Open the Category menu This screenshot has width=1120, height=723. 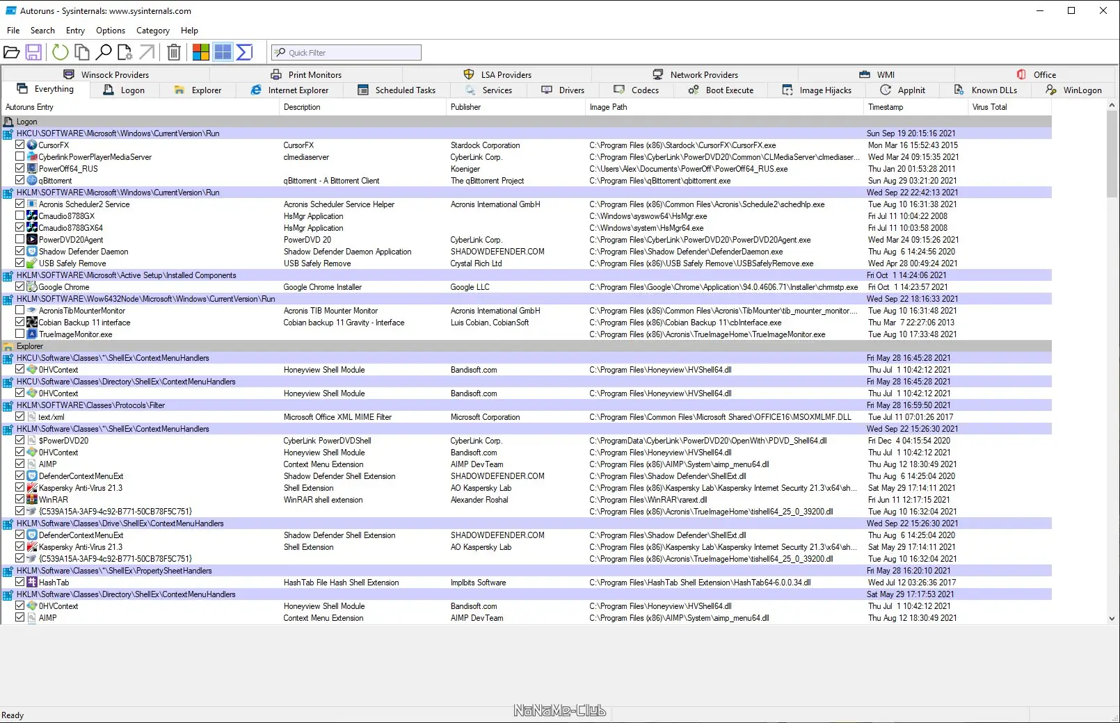pyautogui.click(x=153, y=31)
